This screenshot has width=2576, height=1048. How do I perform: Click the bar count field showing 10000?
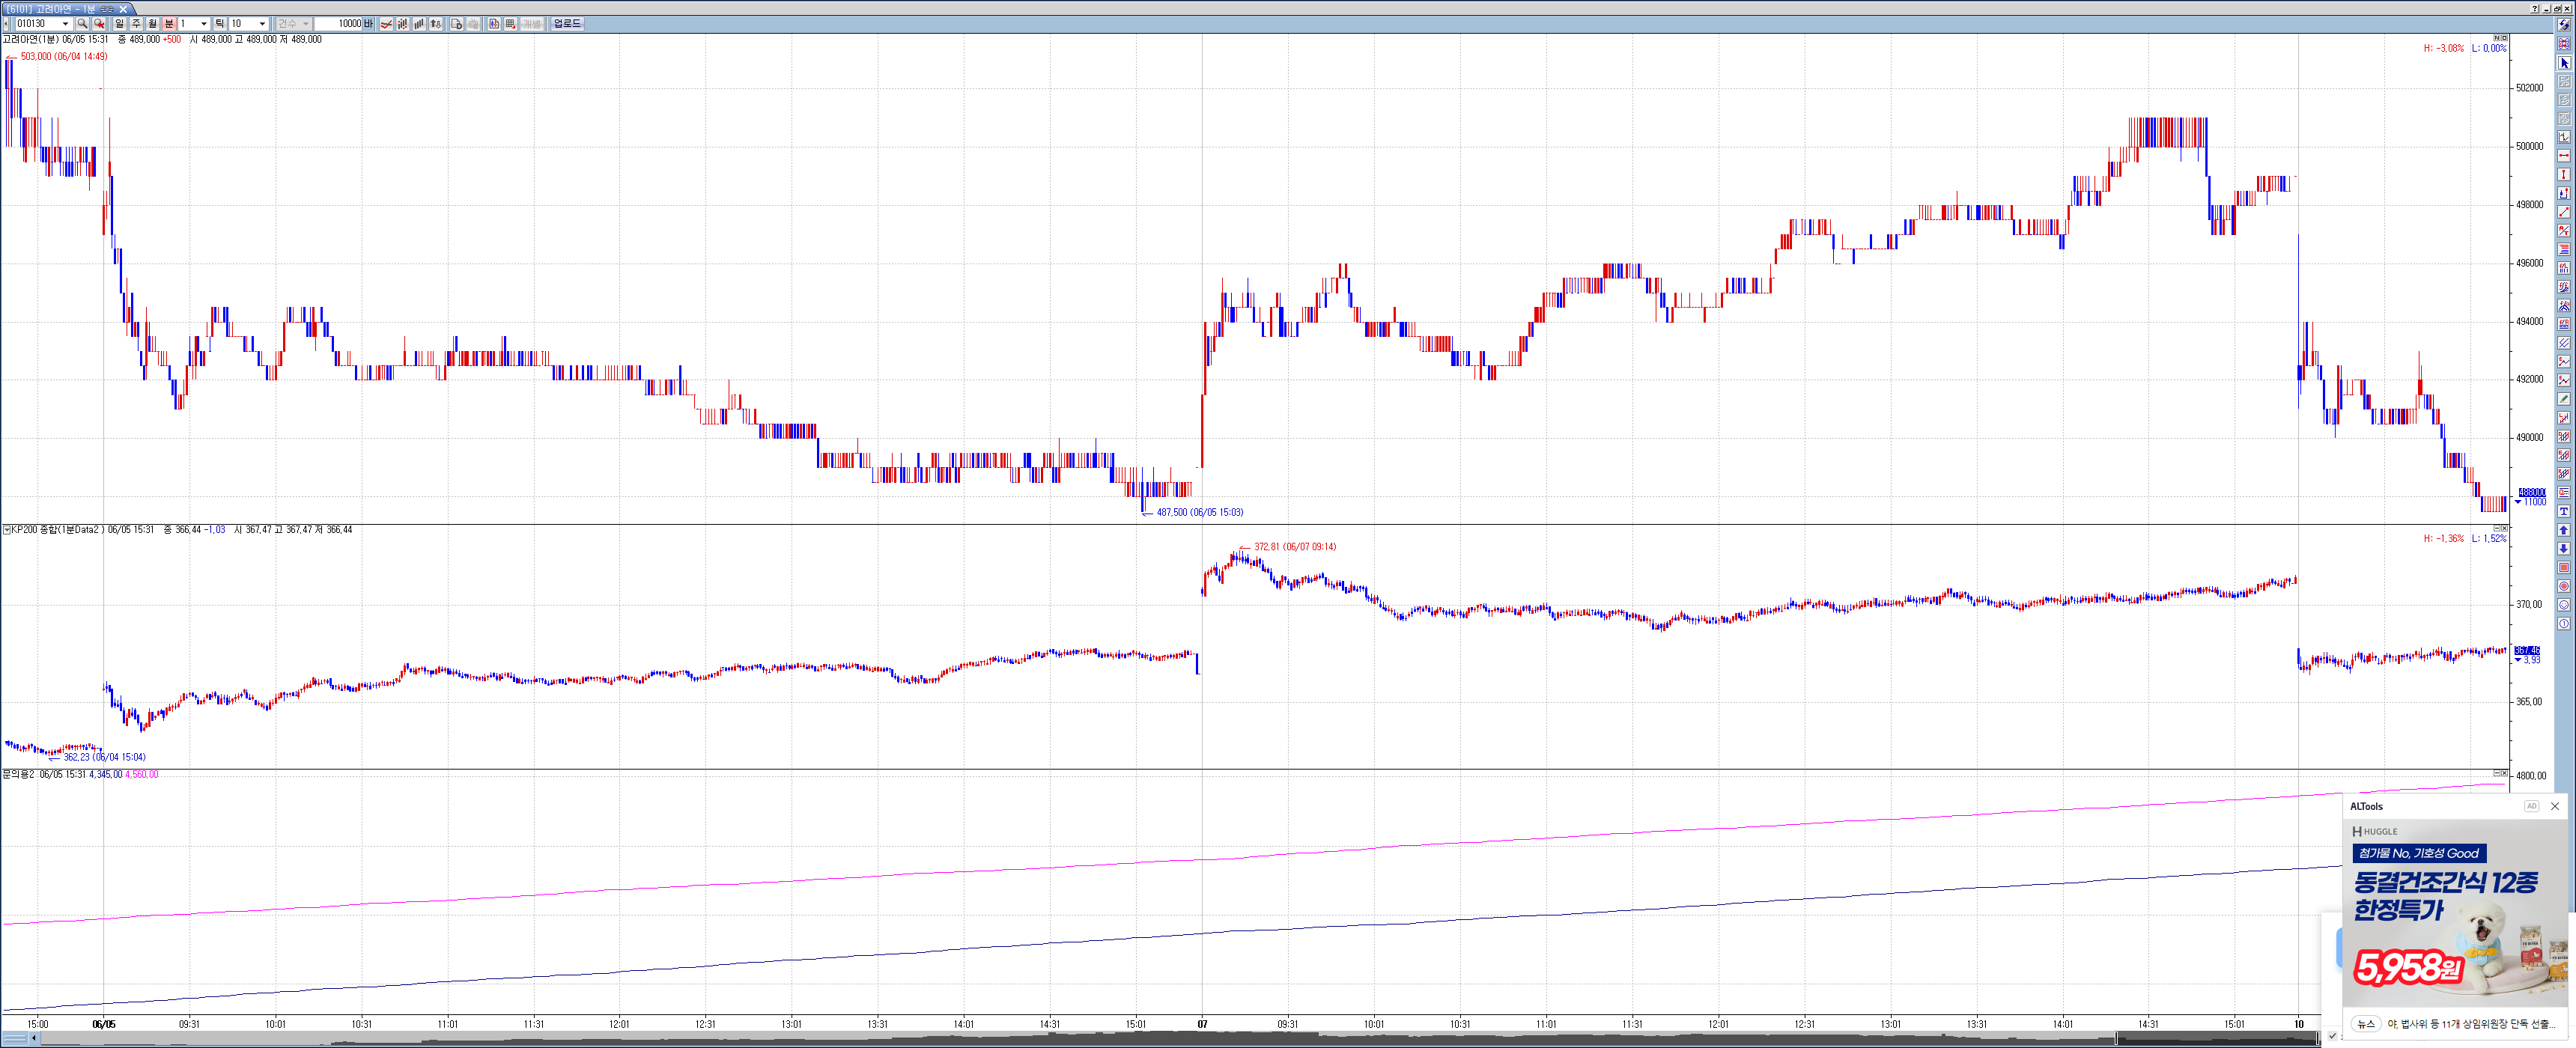point(338,24)
